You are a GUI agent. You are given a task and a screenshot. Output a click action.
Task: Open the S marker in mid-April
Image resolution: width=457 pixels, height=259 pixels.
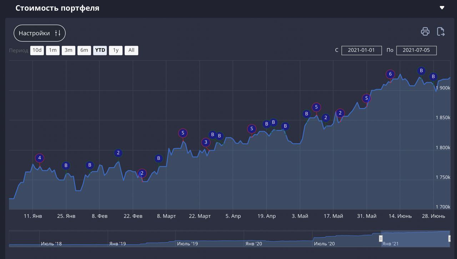point(252,129)
